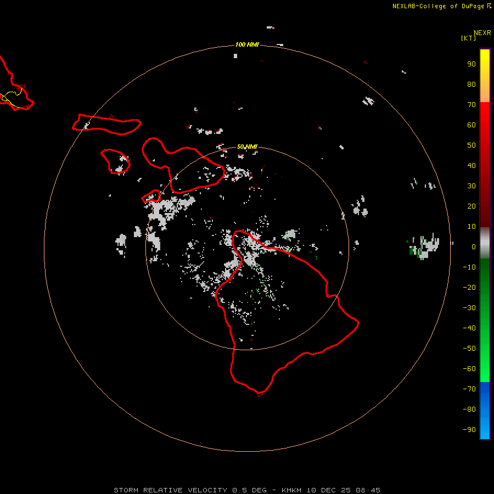Click the -90 scale label
Image resolution: width=494 pixels, height=494 pixels.
tap(469, 430)
